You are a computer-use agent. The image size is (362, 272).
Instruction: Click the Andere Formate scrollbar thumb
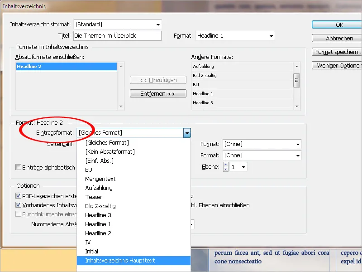click(297, 80)
